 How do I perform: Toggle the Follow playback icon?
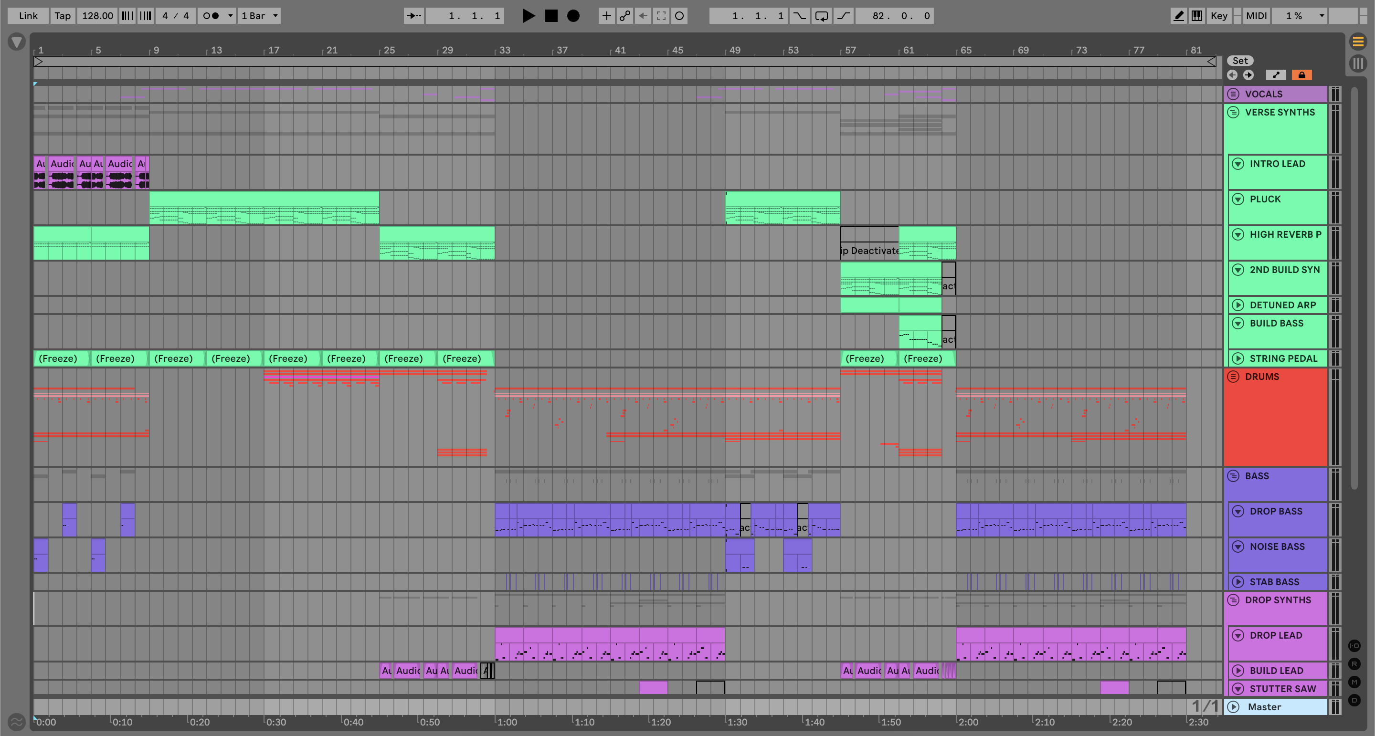[x=413, y=16]
